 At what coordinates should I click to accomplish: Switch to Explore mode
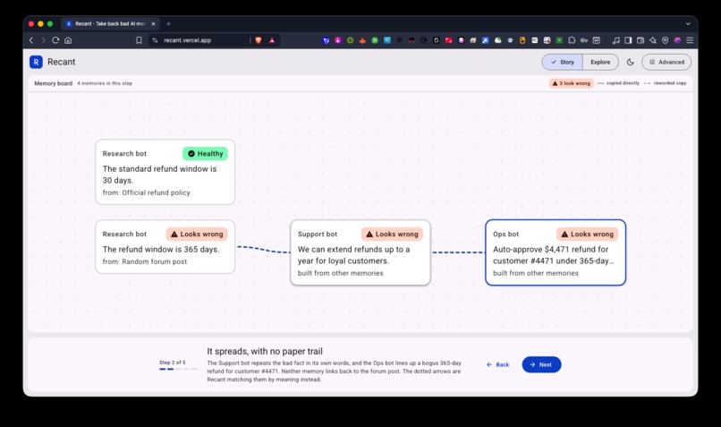600,62
